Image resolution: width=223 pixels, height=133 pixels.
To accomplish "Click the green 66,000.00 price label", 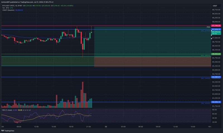I will (216, 54).
